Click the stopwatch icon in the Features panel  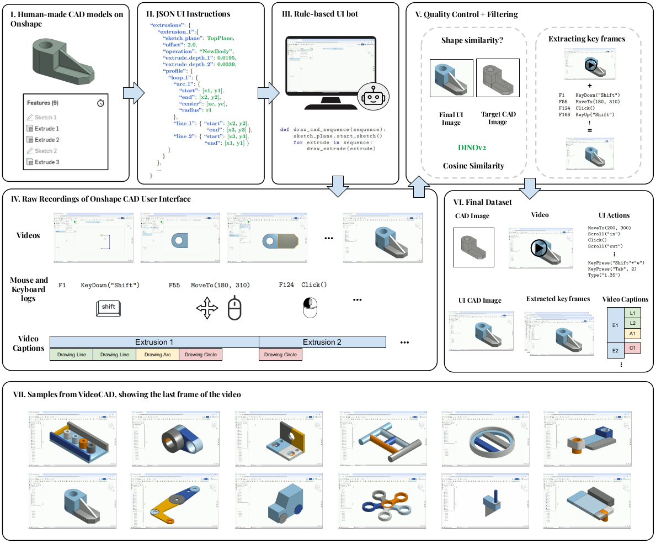tap(100, 102)
